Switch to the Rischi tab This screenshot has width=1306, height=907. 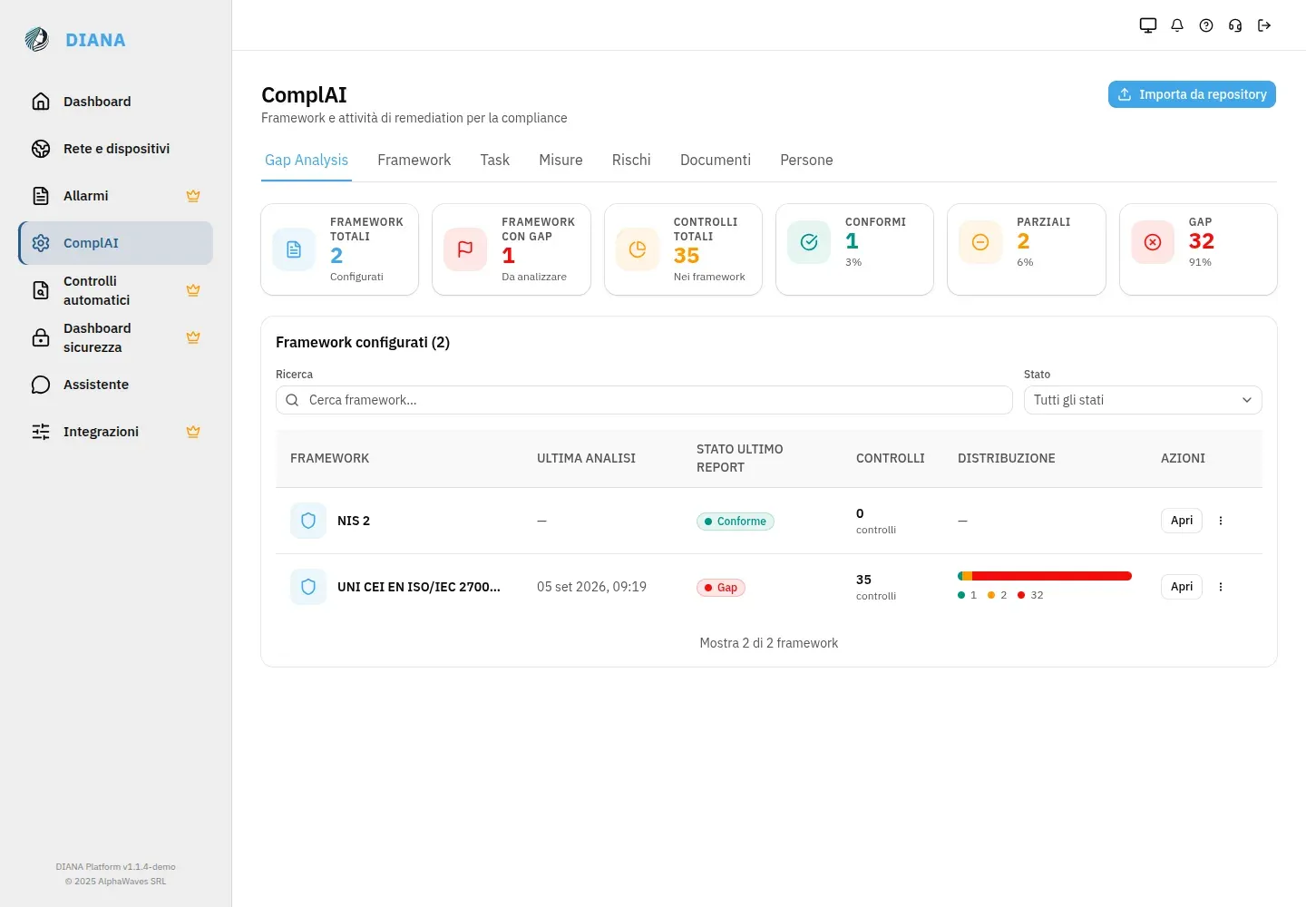click(631, 161)
